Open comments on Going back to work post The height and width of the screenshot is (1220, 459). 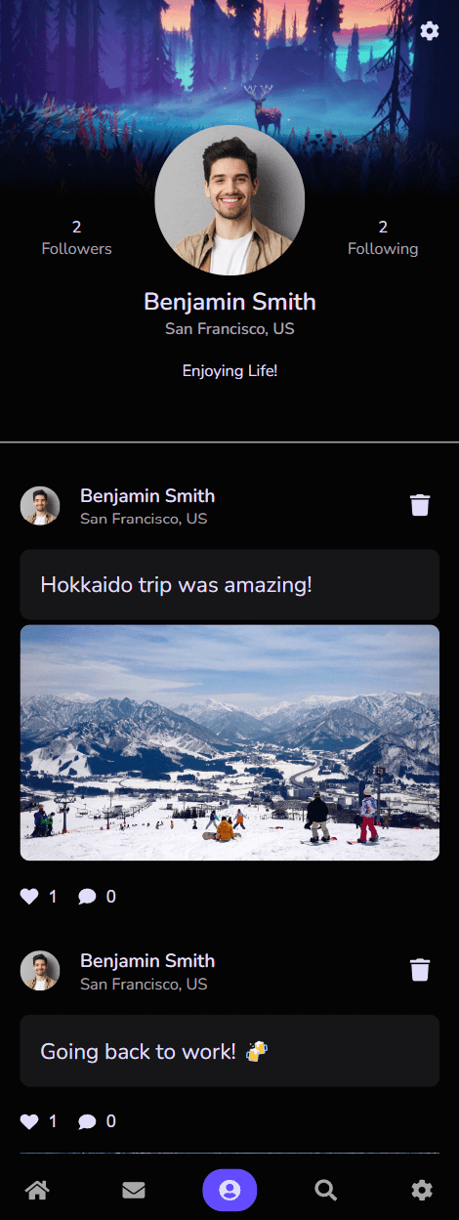(x=87, y=1121)
